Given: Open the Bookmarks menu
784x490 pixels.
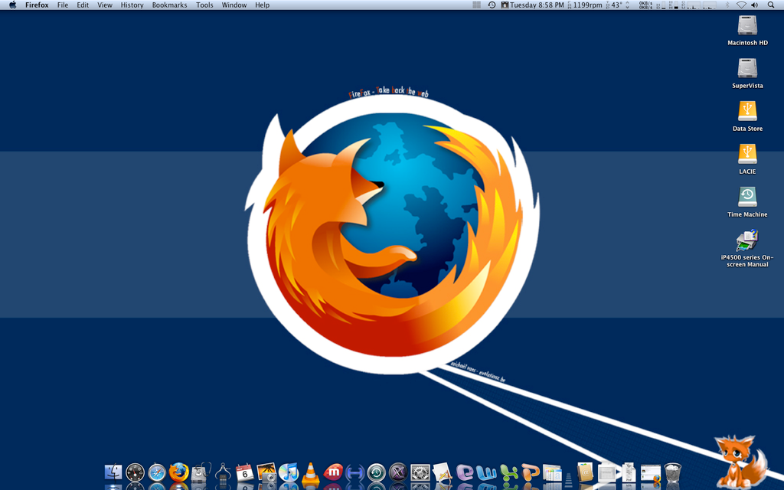Looking at the screenshot, I should point(169,5).
